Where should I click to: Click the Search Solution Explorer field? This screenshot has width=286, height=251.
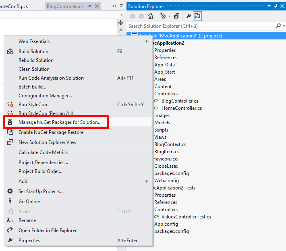[201, 26]
